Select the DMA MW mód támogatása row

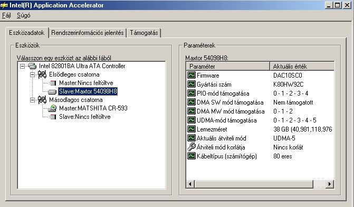(x=260, y=111)
